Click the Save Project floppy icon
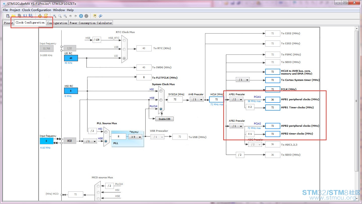 [x=25, y=16]
